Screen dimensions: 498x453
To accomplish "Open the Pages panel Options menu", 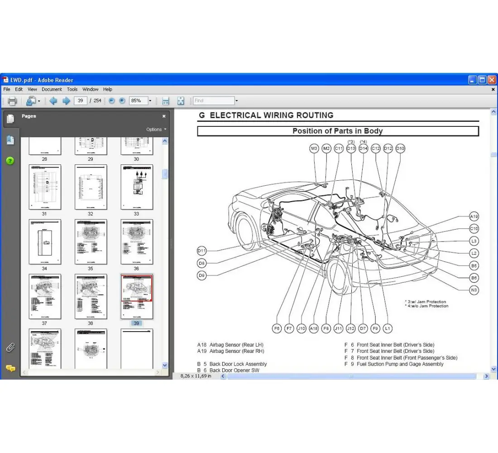I will pos(156,129).
